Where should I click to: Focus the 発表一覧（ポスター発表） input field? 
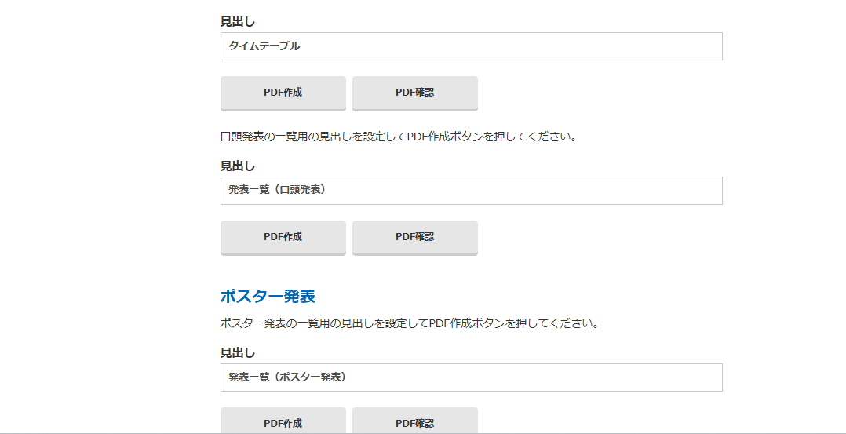[x=471, y=377]
